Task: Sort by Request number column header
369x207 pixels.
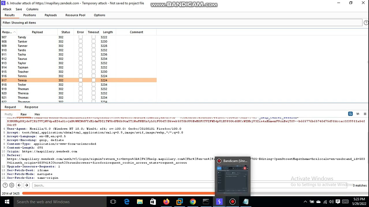Action: [x=9, y=32]
